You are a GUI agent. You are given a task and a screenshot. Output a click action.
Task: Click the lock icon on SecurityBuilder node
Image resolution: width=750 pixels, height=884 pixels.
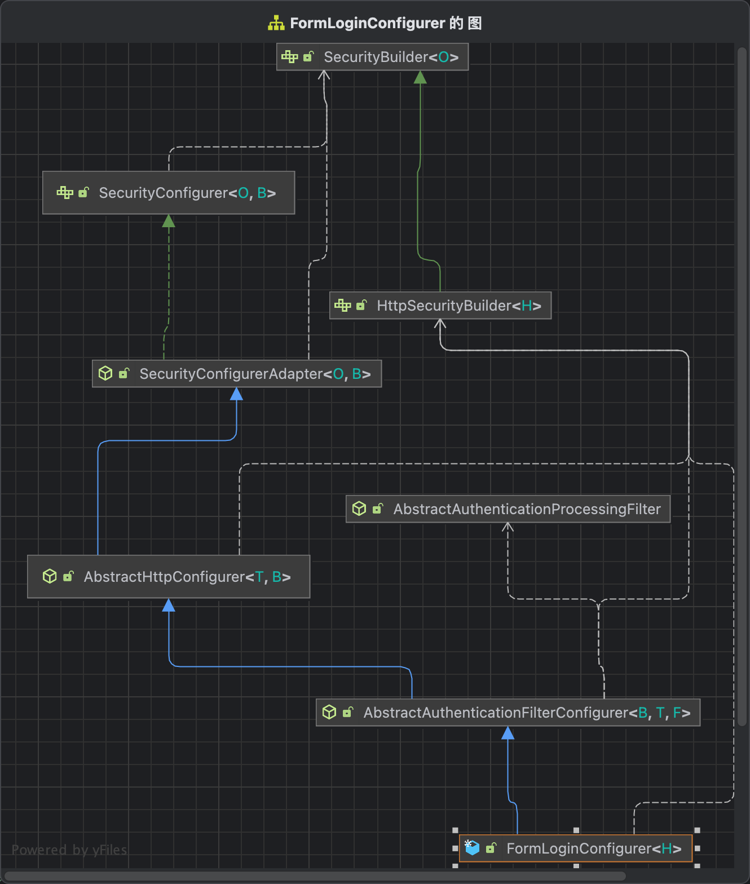tap(308, 57)
